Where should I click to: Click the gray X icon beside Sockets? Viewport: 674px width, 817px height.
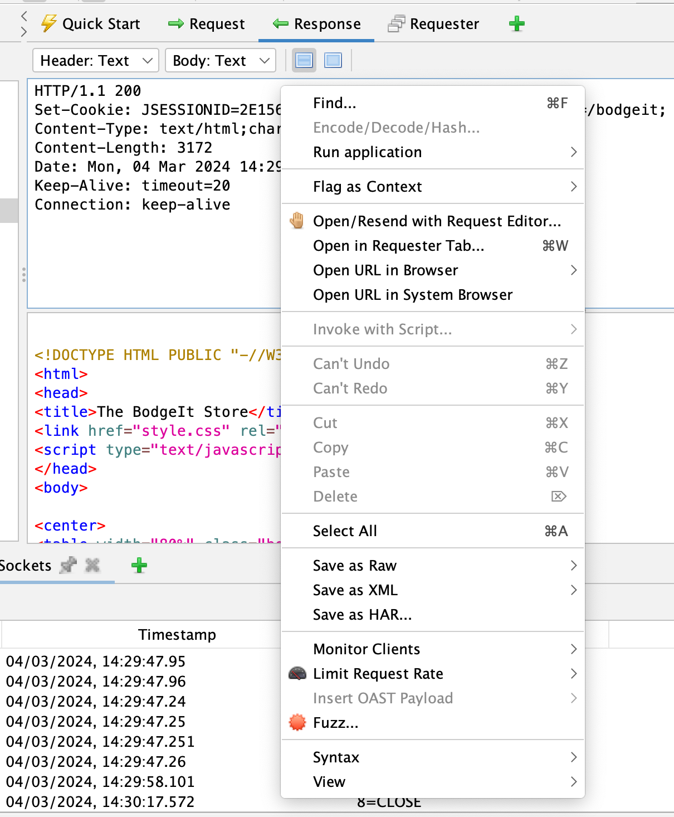tap(91, 565)
